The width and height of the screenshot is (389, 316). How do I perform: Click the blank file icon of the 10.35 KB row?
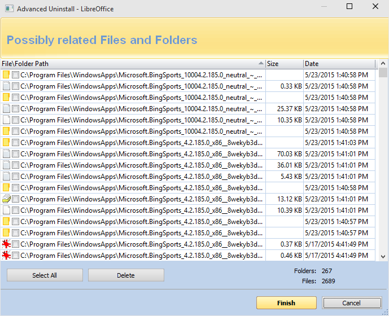(x=6, y=120)
